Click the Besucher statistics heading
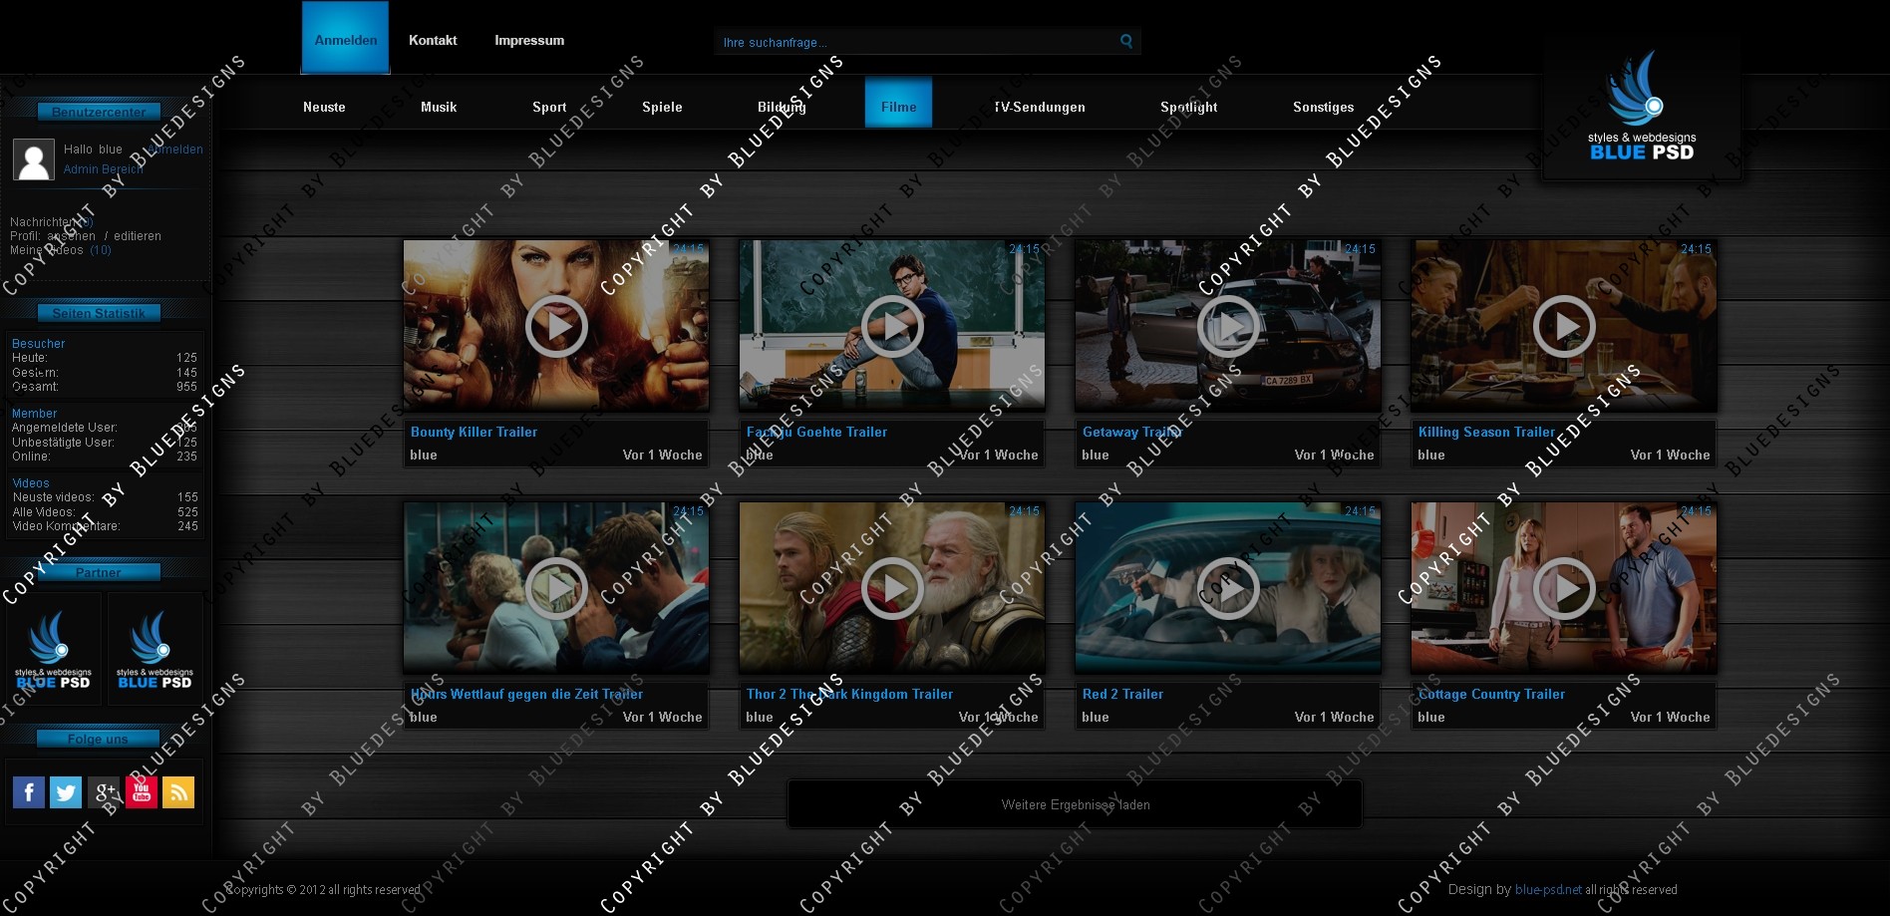 coord(38,344)
